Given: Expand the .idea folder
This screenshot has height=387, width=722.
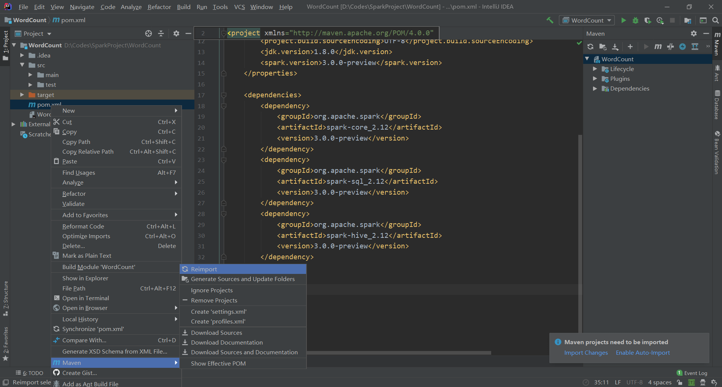Looking at the screenshot, I should (x=22, y=55).
